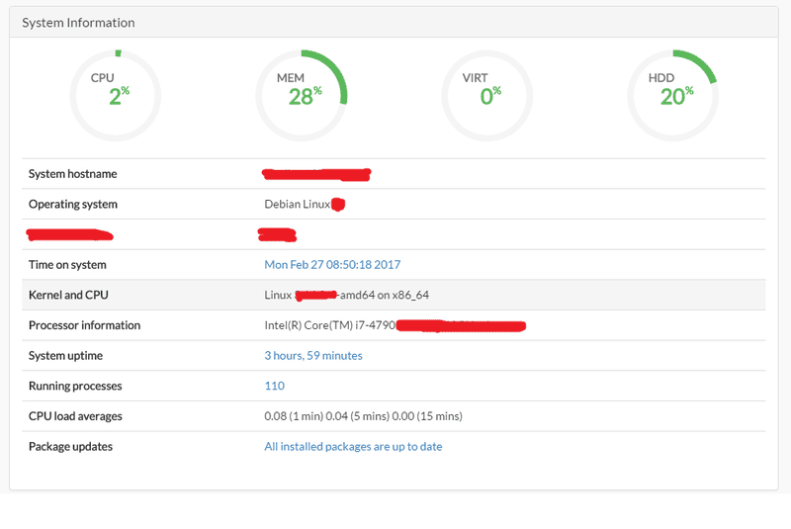This screenshot has height=529, width=791.
Task: Click the VIRT 0% virtual memory gauge
Action: click(487, 95)
